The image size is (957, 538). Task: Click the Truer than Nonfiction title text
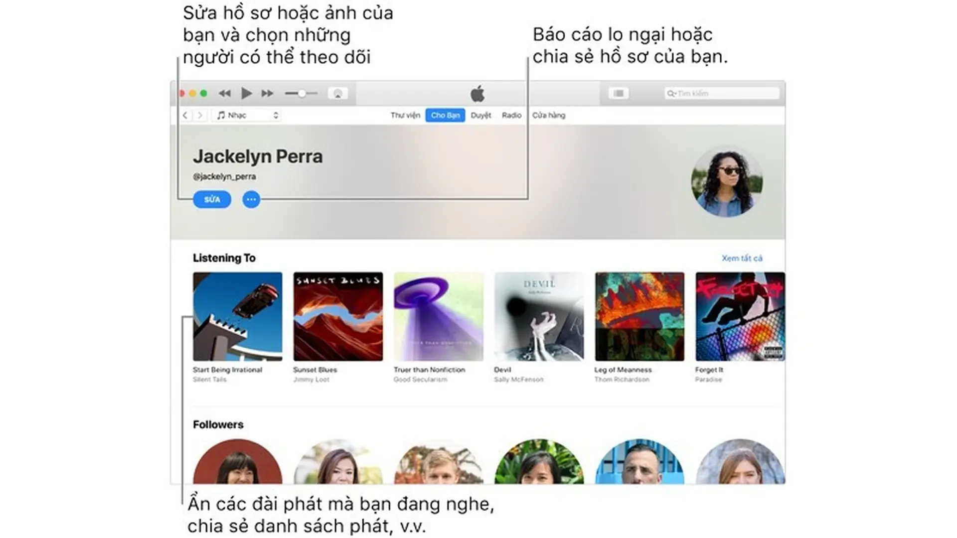click(x=429, y=370)
